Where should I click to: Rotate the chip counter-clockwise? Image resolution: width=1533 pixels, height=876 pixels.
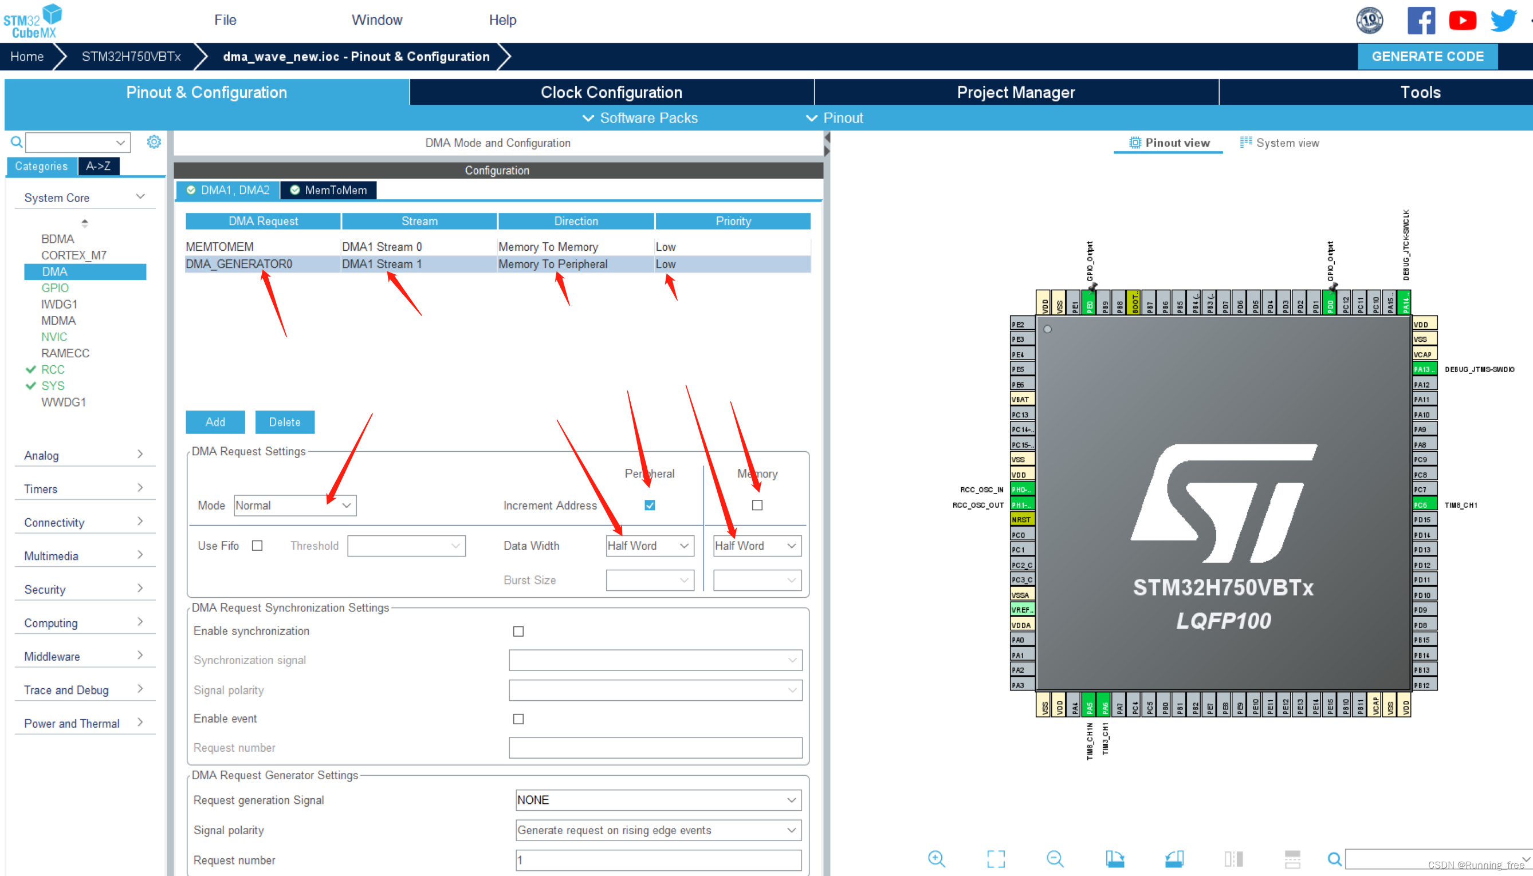pos(1174,859)
